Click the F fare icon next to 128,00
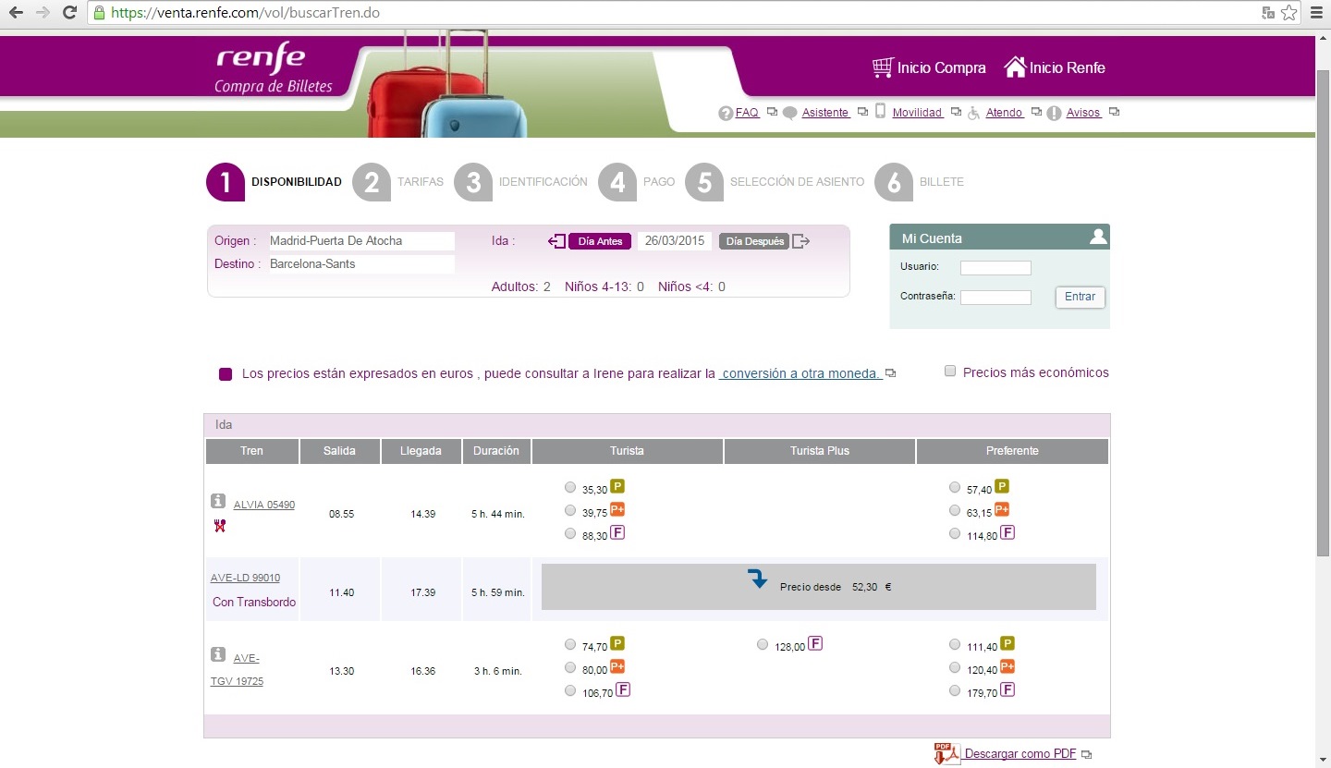 (x=815, y=644)
